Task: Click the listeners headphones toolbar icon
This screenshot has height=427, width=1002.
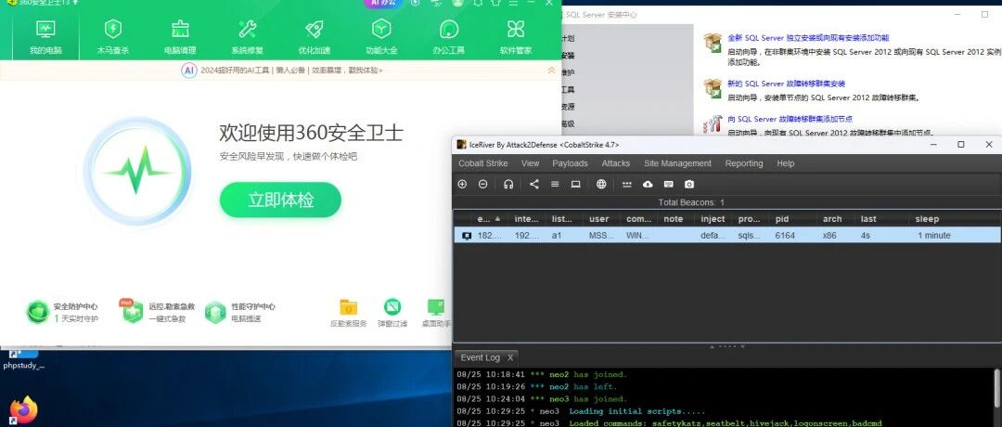Action: point(508,184)
